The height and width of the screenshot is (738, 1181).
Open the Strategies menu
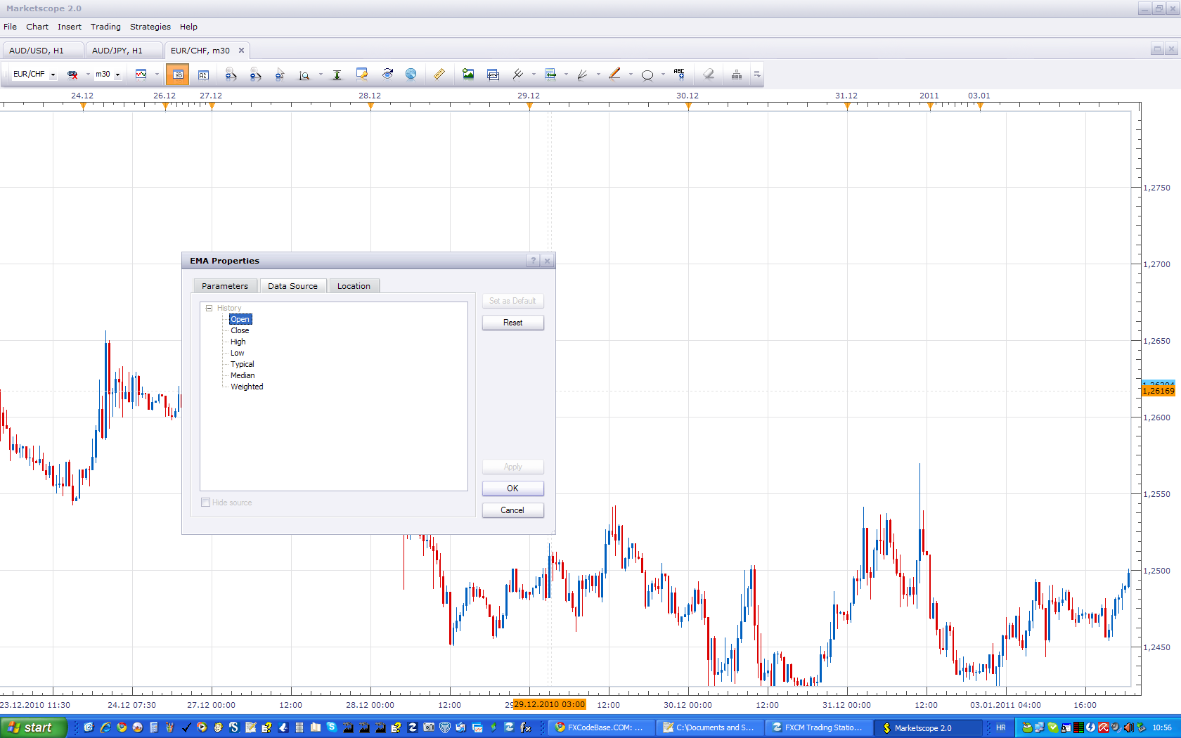pyautogui.click(x=150, y=27)
